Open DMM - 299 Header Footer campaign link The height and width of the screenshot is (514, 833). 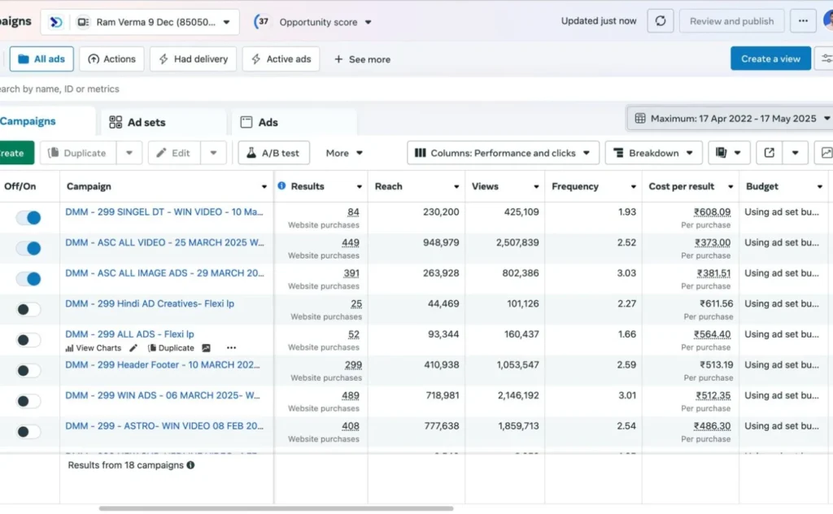pos(164,365)
